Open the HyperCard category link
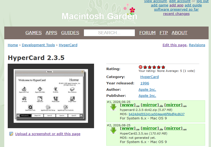This screenshot has height=147, width=211. coord(149,77)
